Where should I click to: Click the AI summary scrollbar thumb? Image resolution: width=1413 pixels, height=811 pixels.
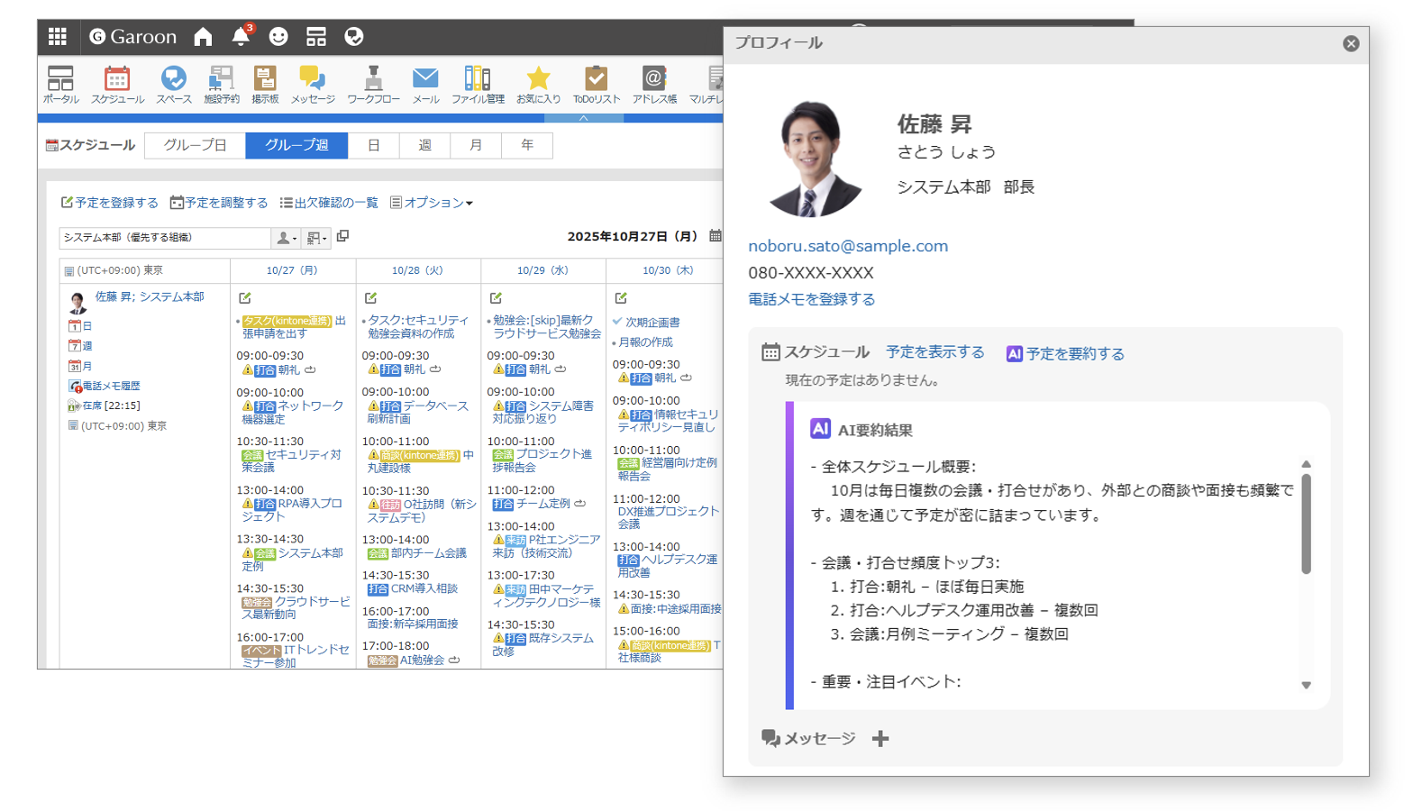tap(1306, 524)
